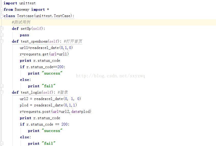Click fold end marker beside 'pass' line
This screenshot has width=216, height=146.
(2, 35)
